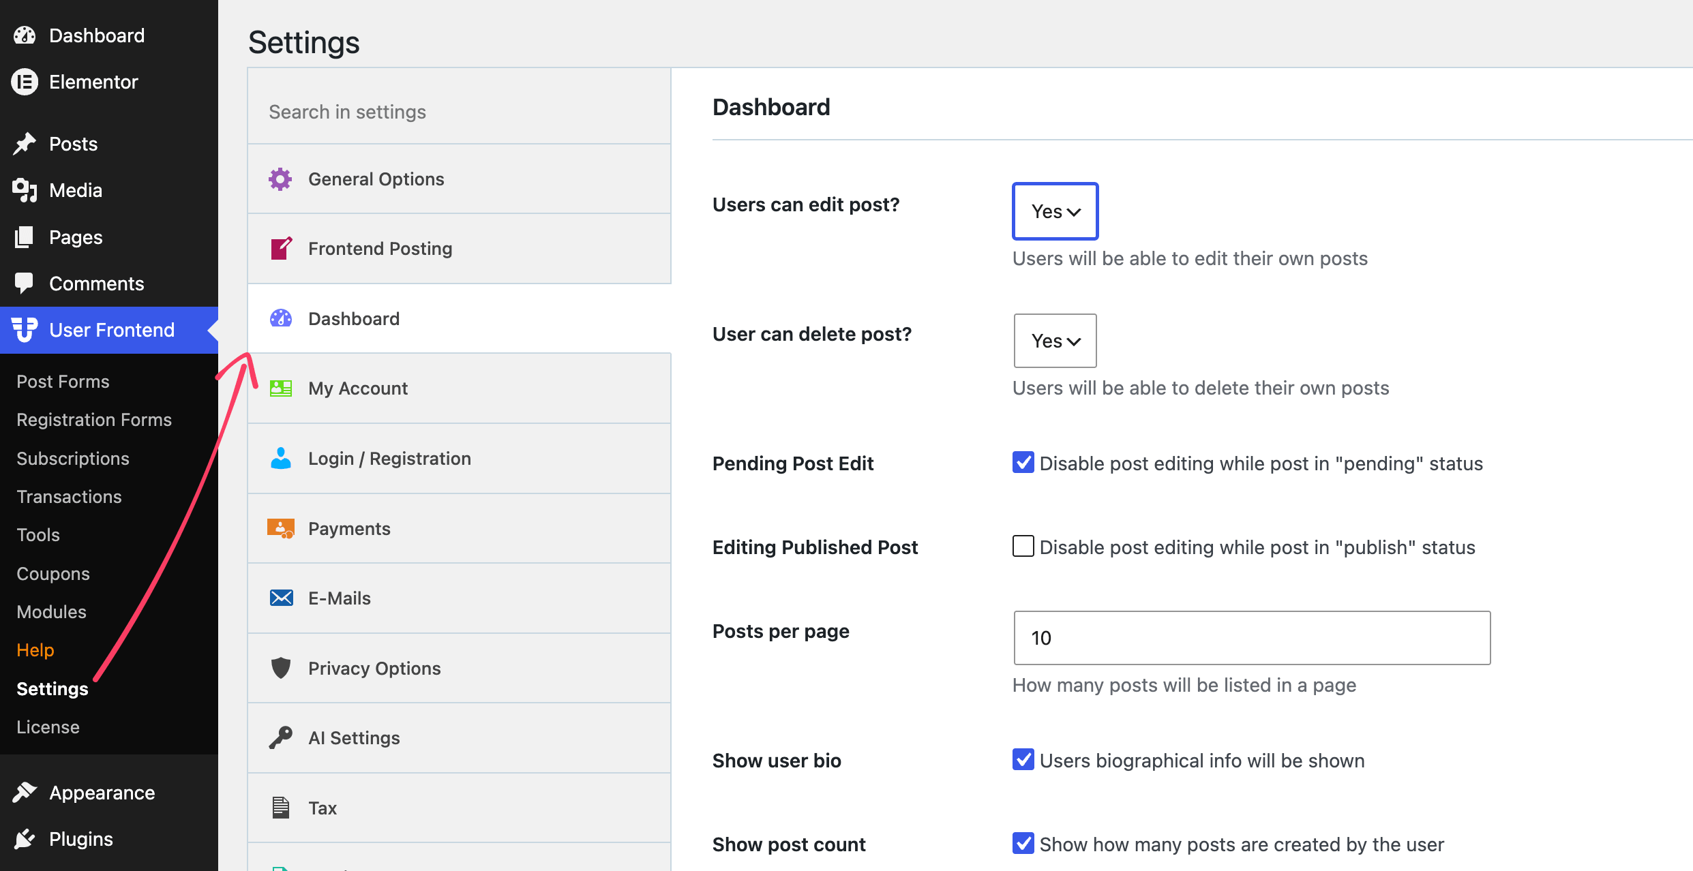1693x871 pixels.
Task: Open Login / Registration settings tab
Action: click(x=460, y=458)
